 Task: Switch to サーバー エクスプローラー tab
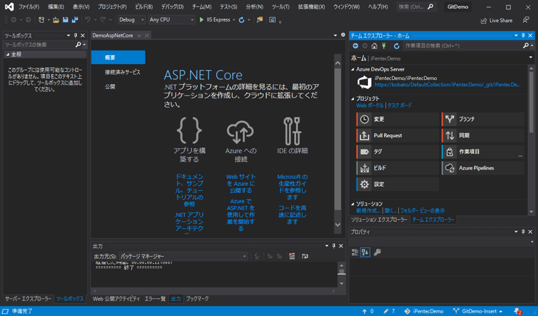pyautogui.click(x=28, y=299)
